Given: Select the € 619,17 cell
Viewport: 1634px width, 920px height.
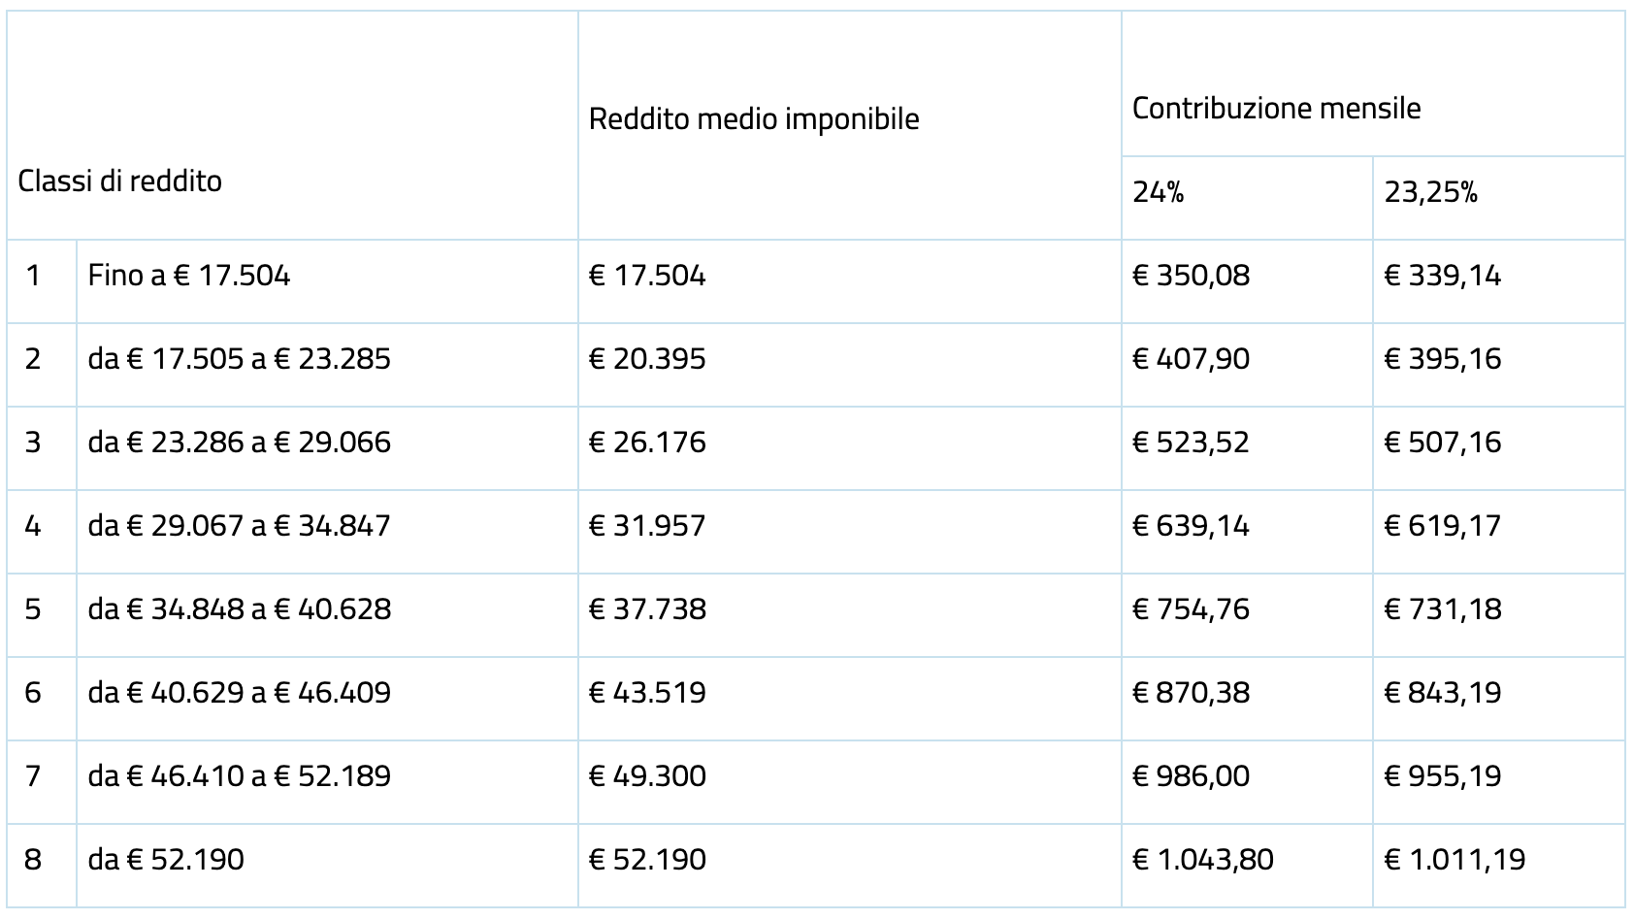Looking at the screenshot, I should 1442,526.
